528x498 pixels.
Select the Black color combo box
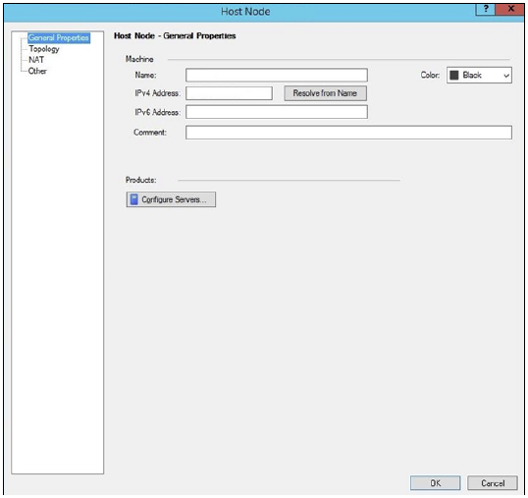[479, 75]
